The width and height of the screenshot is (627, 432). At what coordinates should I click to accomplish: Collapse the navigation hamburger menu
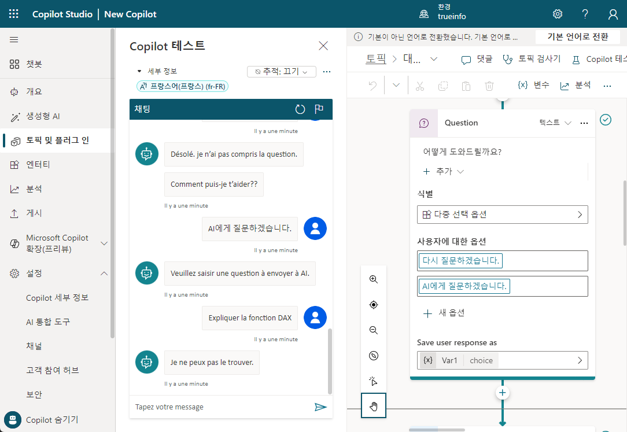coord(14,39)
